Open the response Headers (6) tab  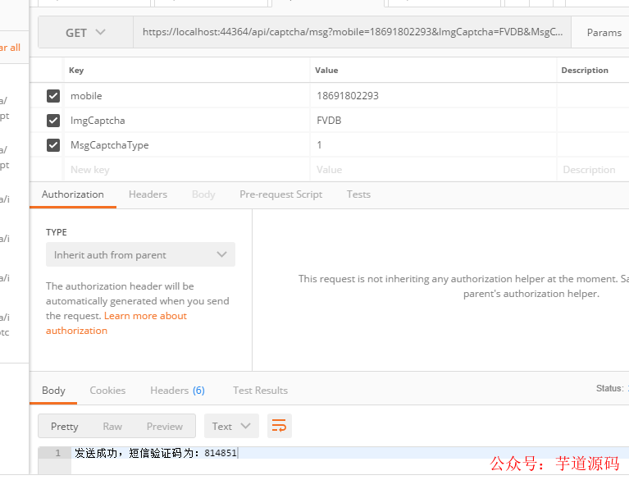tap(177, 391)
